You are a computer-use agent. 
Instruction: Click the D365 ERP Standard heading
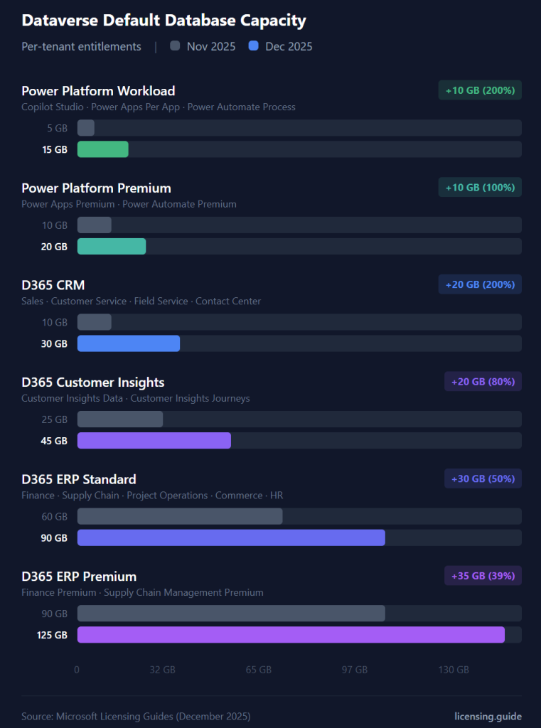pyautogui.click(x=79, y=479)
